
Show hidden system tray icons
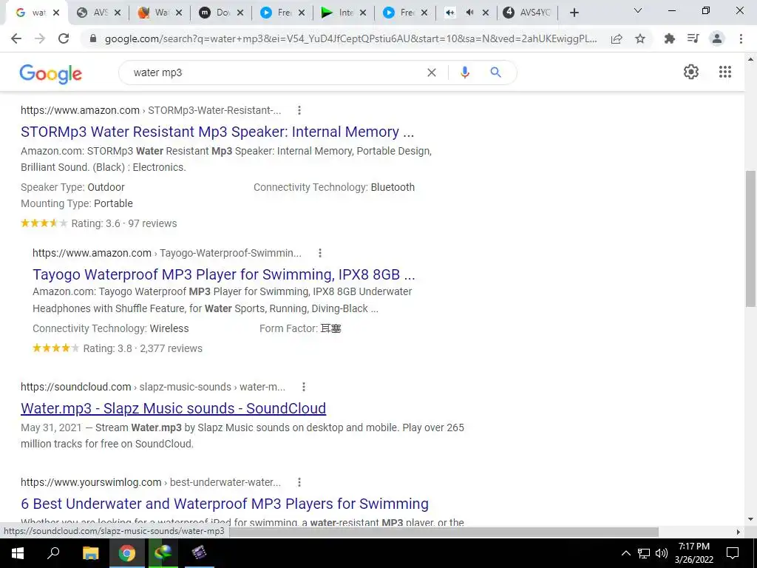click(625, 553)
